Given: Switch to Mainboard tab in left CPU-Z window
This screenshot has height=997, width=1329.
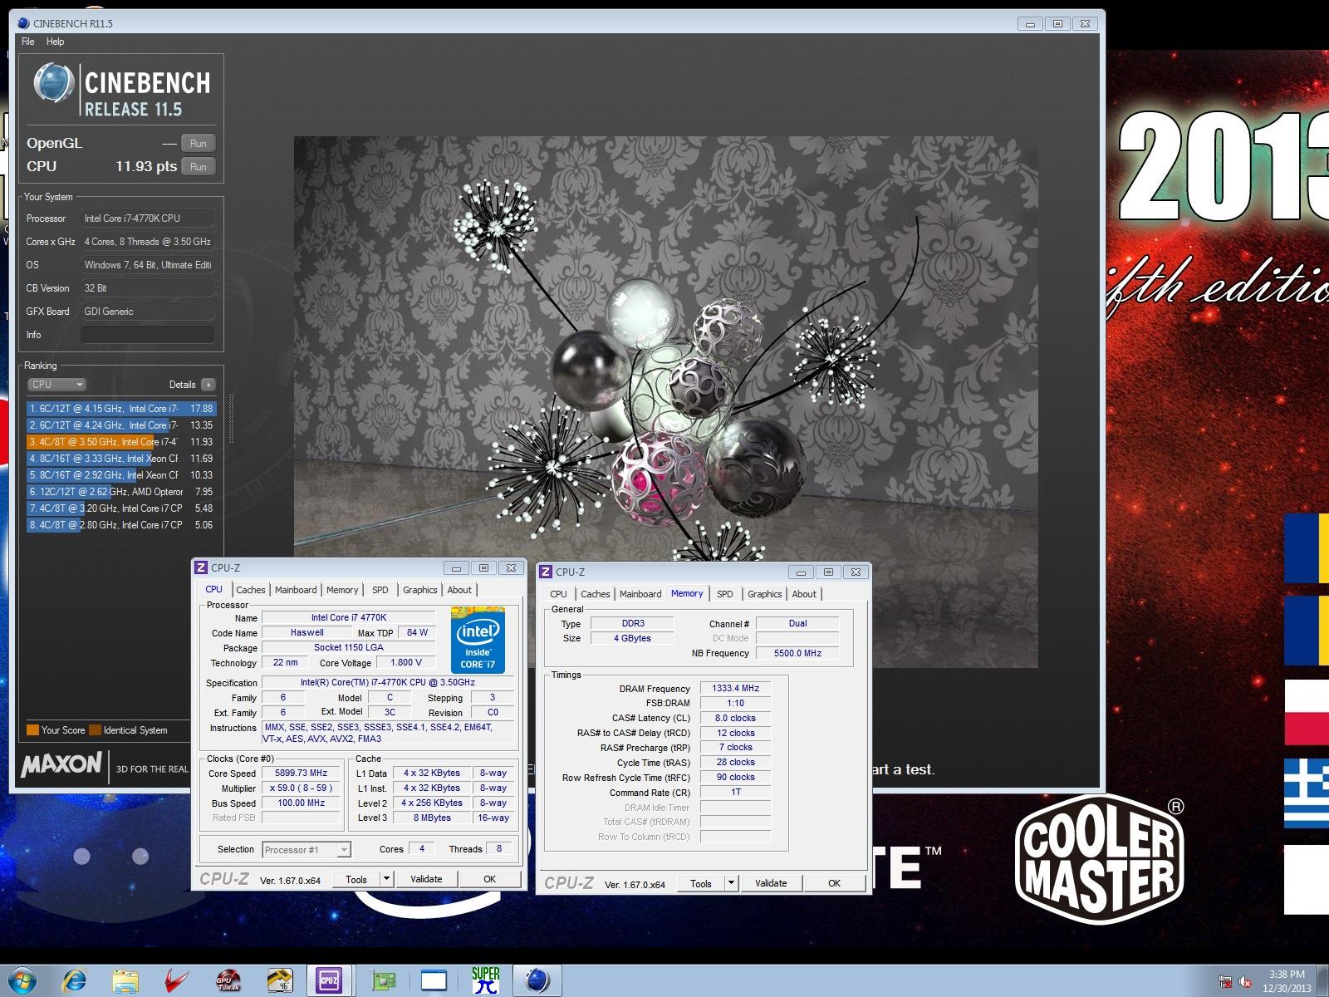Looking at the screenshot, I should coord(296,590).
